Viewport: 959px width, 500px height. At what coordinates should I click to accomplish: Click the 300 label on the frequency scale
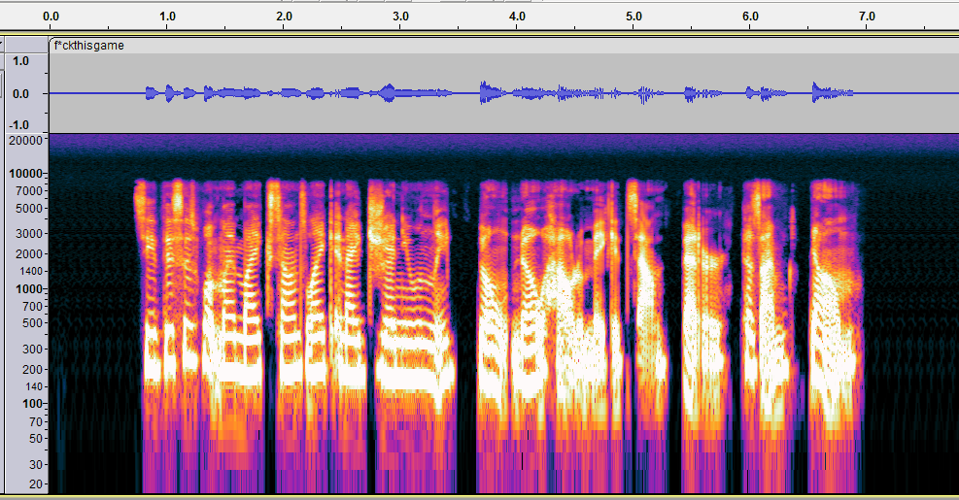33,350
